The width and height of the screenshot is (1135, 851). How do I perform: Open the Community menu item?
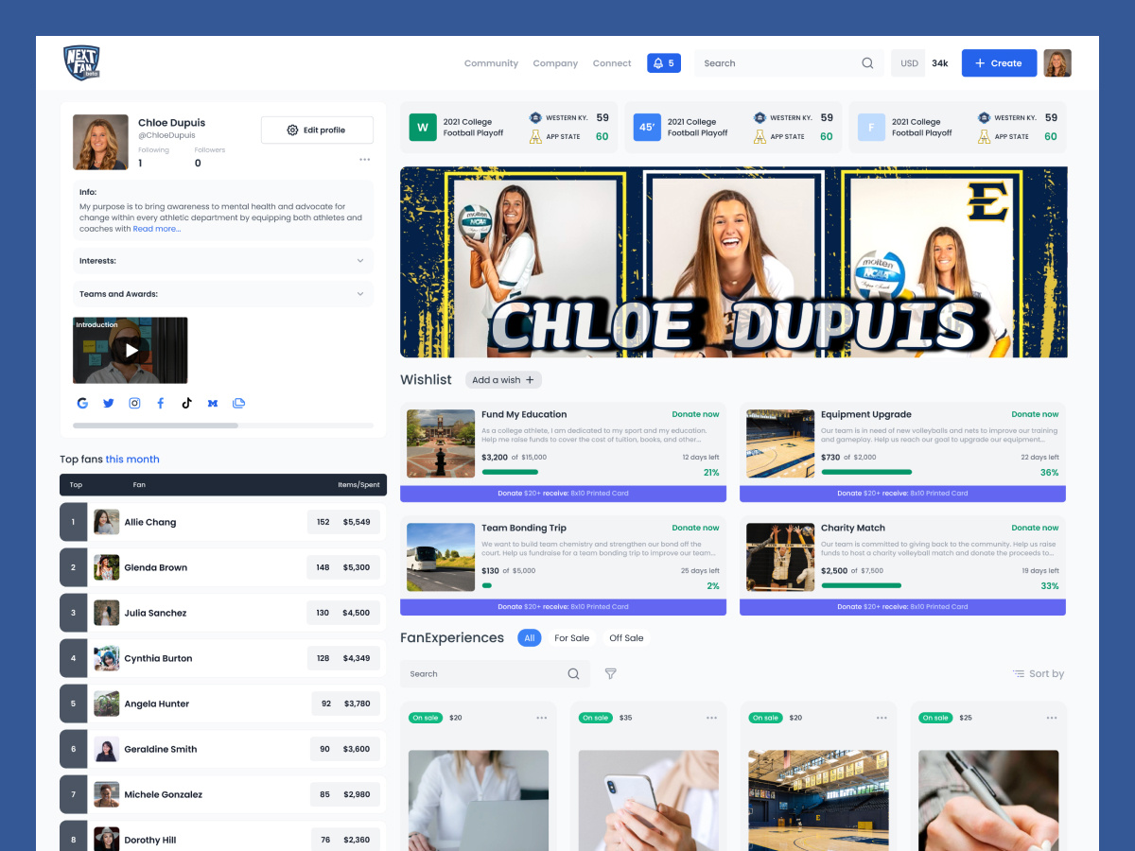coord(491,62)
